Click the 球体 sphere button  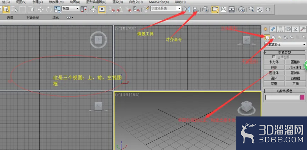tap(274, 67)
